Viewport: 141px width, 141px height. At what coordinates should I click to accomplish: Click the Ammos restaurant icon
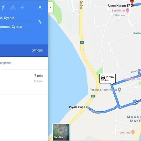coord(133,132)
